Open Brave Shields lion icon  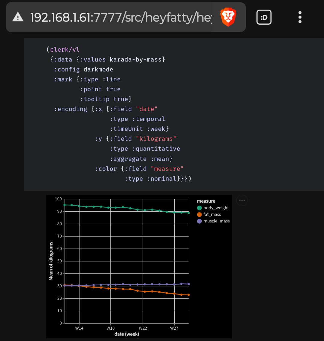228,17
